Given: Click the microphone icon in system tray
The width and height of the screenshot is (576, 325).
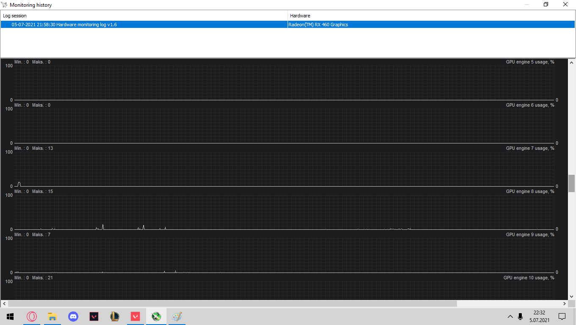Looking at the screenshot, I should (521, 316).
